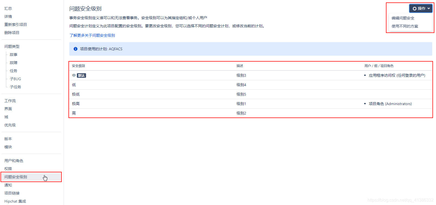The width and height of the screenshot is (436, 205).
Task: Choose 编辑问题安全 from the dropdown menu
Action: click(x=403, y=18)
